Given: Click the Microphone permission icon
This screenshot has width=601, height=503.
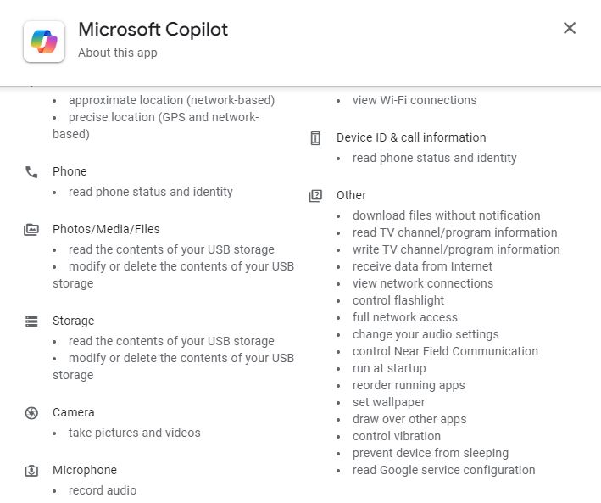Looking at the screenshot, I should 31,470.
